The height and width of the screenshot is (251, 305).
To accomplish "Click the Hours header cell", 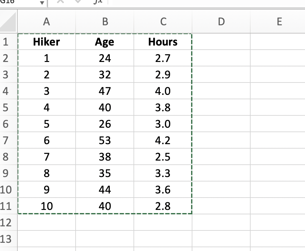I will pos(163,42).
